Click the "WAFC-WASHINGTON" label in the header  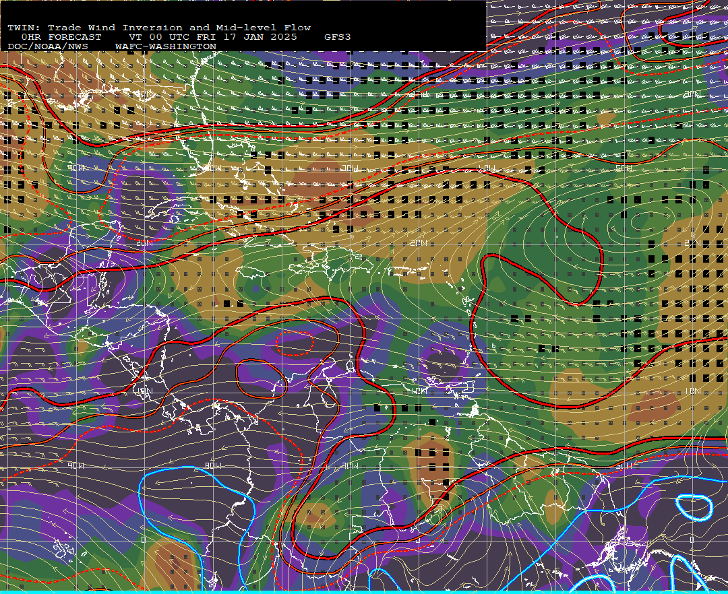tap(165, 47)
